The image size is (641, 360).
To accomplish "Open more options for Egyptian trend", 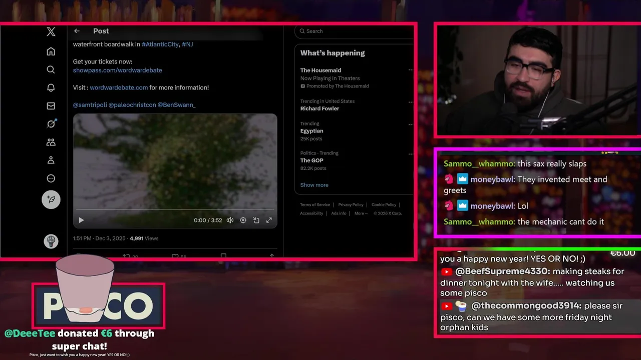I will click(411, 124).
